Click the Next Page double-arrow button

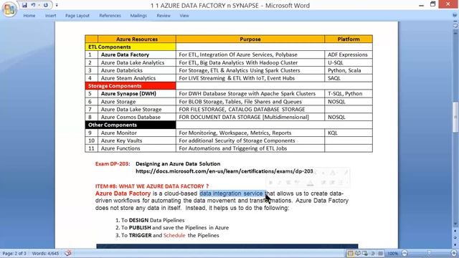[x=455, y=244]
